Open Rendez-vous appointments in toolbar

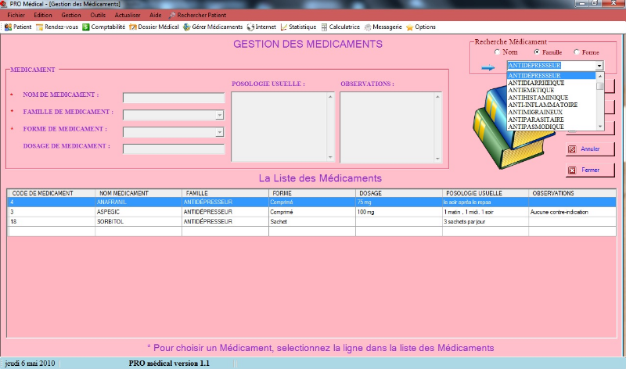pyautogui.click(x=57, y=27)
